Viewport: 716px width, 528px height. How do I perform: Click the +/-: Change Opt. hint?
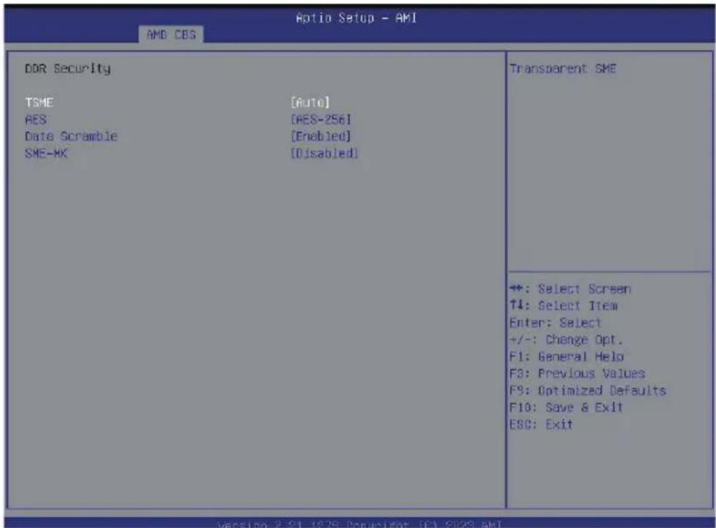[566, 339]
